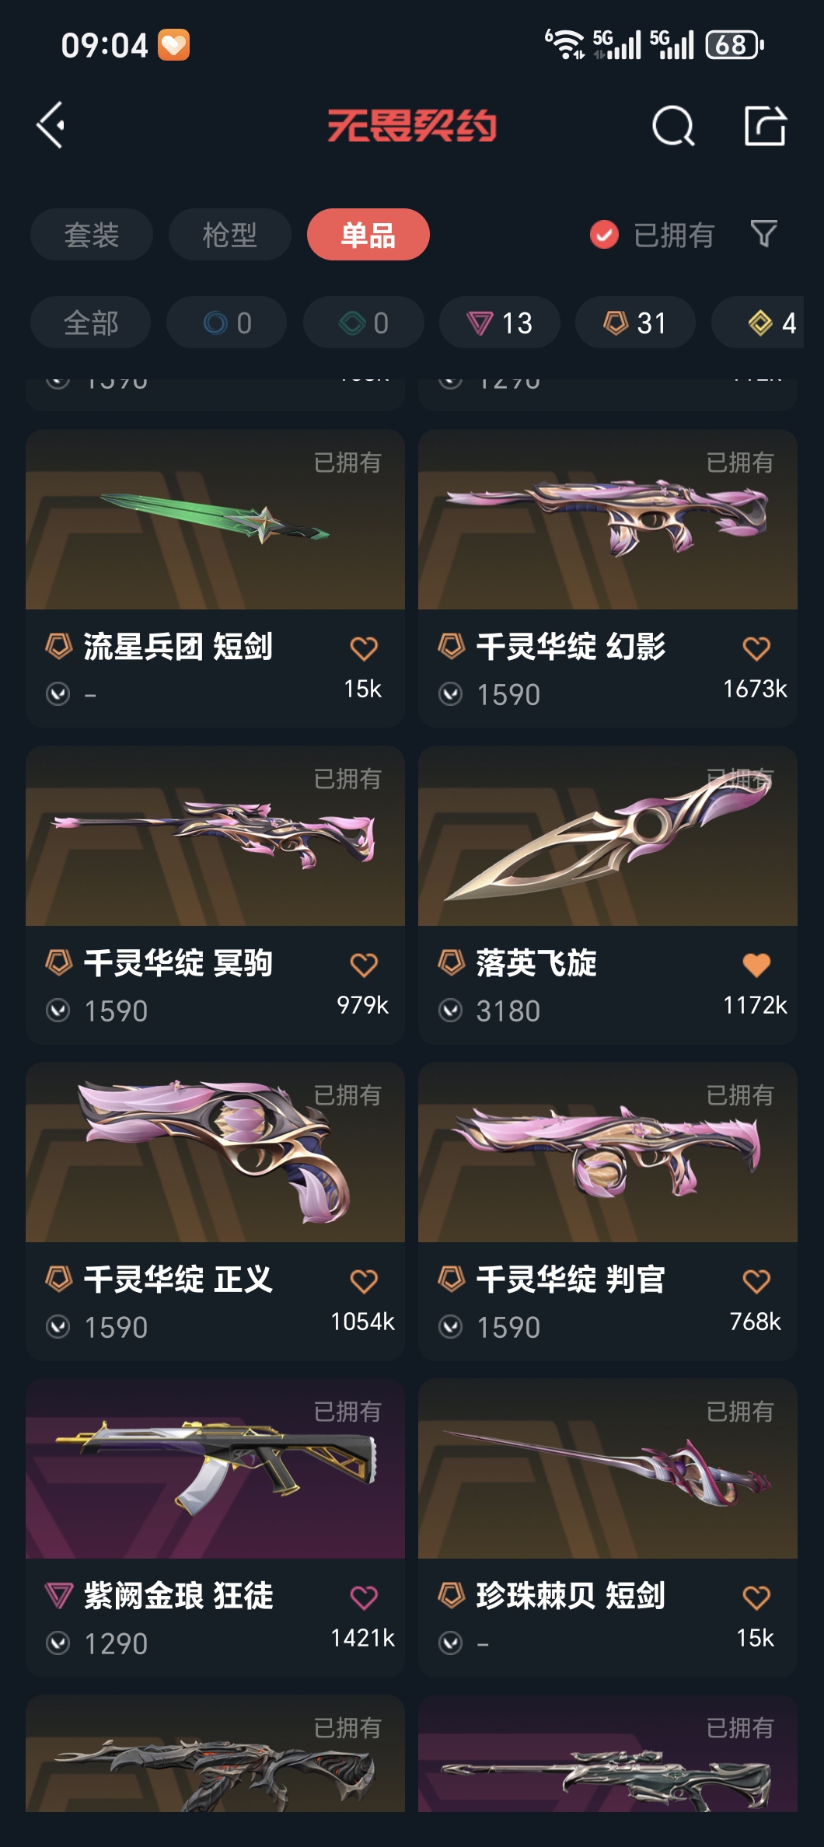The width and height of the screenshot is (824, 1847).
Task: Filter by the blue tier showing 0
Action: [227, 323]
